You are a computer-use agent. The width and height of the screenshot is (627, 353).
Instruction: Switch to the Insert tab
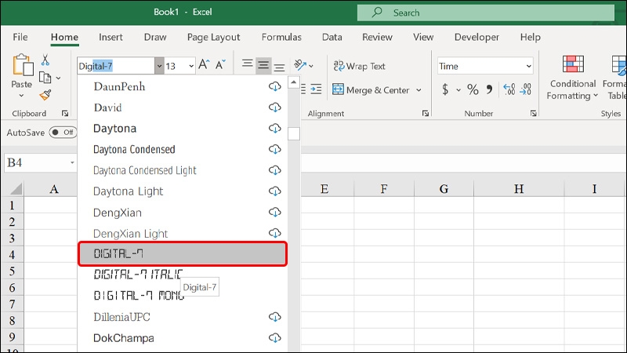tap(111, 37)
